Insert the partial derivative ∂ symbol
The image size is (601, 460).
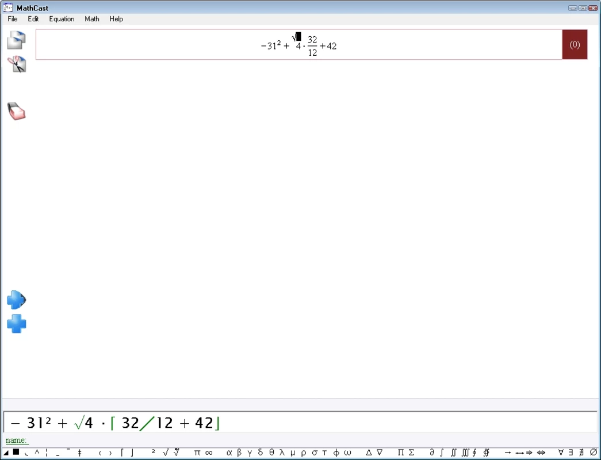(x=431, y=453)
